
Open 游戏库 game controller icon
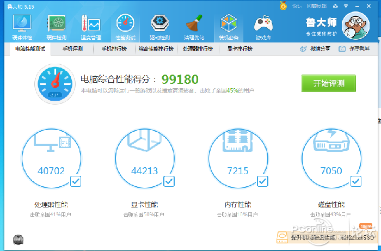tap(263, 23)
